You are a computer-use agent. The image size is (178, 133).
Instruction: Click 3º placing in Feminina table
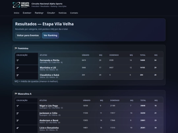17,75
